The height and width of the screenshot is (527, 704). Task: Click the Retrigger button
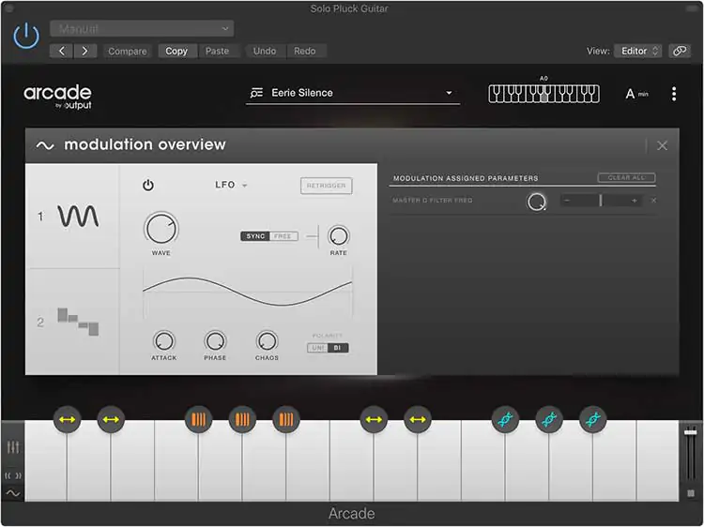point(327,186)
